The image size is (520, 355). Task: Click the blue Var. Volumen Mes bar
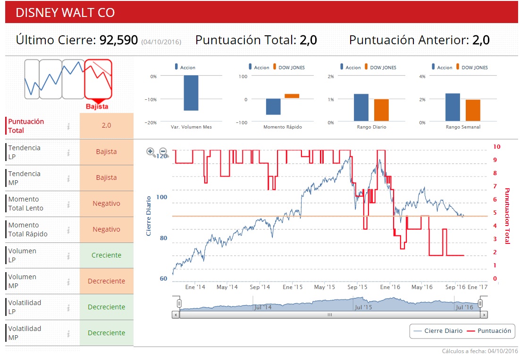click(x=191, y=93)
